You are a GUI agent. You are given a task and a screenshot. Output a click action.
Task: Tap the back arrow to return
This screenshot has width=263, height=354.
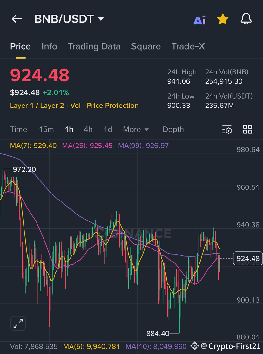click(x=17, y=19)
